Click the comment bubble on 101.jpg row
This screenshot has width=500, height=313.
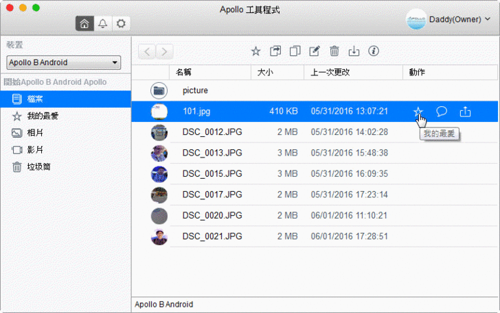(442, 111)
